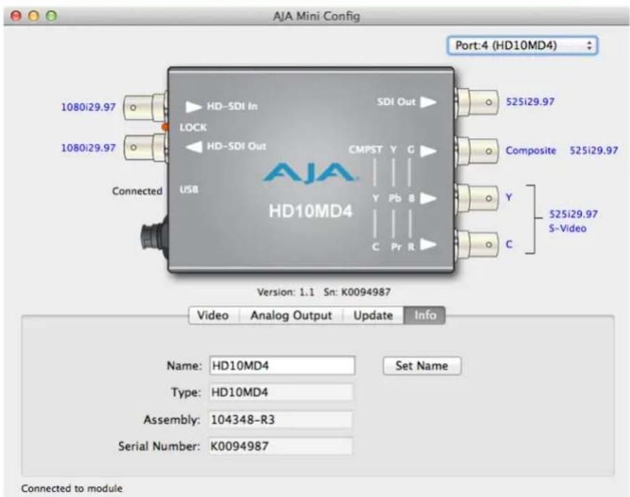Click the Set Name button
The height and width of the screenshot is (497, 630).
click(x=422, y=366)
